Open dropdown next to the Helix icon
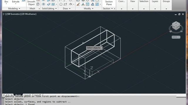 (74, 4)
